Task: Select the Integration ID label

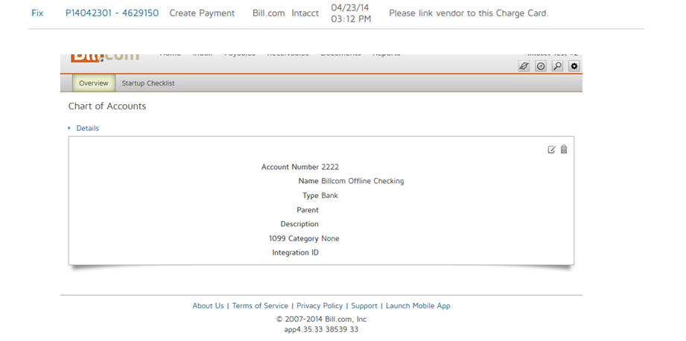Action: click(x=295, y=252)
